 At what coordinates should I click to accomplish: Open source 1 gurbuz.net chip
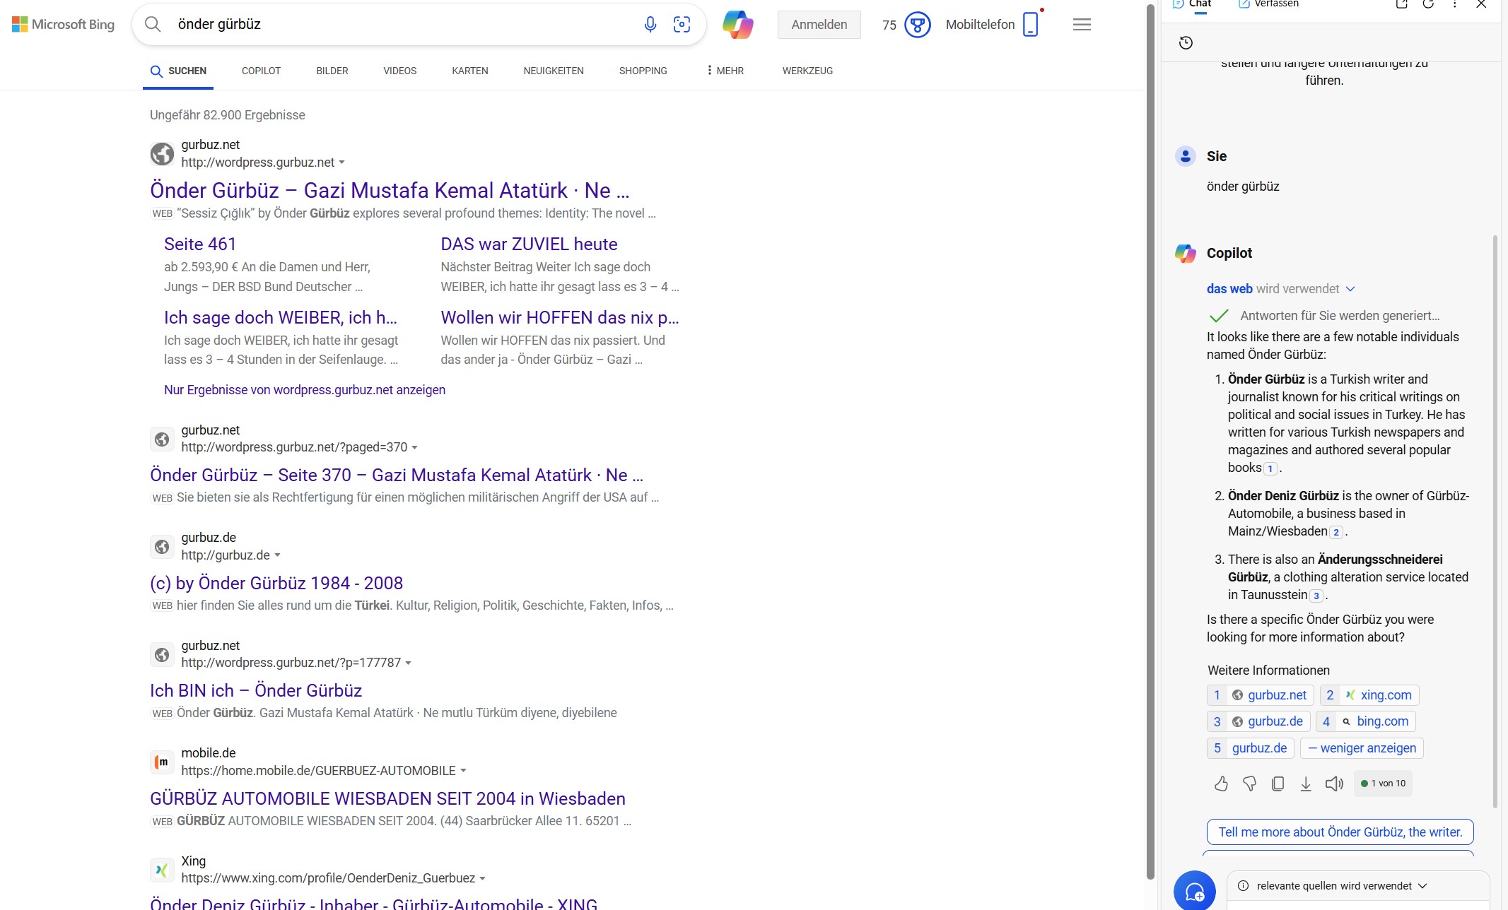(x=1260, y=695)
